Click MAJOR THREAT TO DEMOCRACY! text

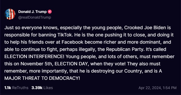click(x=42, y=78)
